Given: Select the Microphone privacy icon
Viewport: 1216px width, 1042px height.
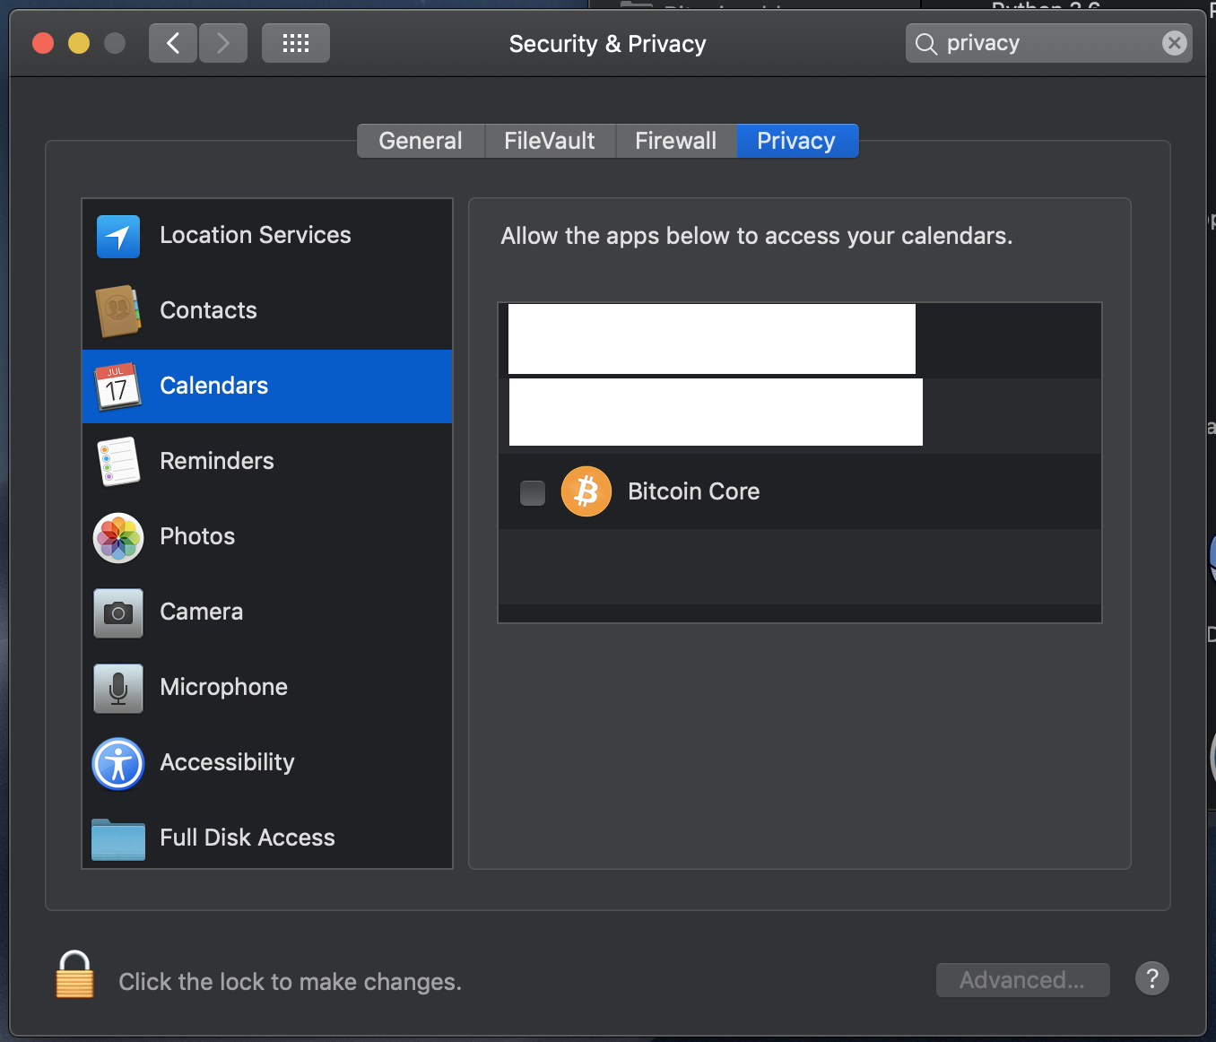Looking at the screenshot, I should pos(117,688).
